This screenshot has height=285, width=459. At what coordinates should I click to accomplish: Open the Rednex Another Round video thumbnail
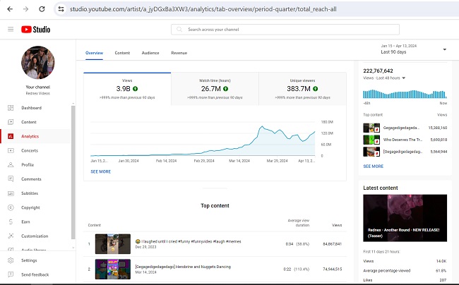pyautogui.click(x=405, y=219)
